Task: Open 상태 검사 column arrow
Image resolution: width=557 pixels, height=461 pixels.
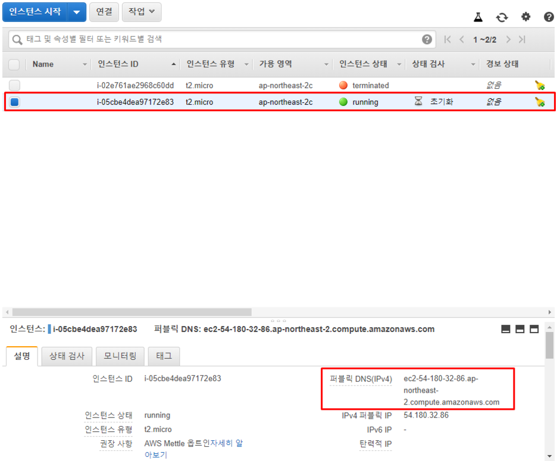Action: click(x=473, y=64)
